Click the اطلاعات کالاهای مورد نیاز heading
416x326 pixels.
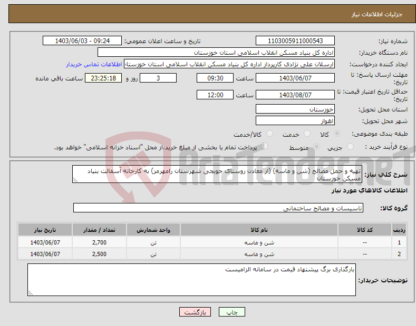[369, 190]
